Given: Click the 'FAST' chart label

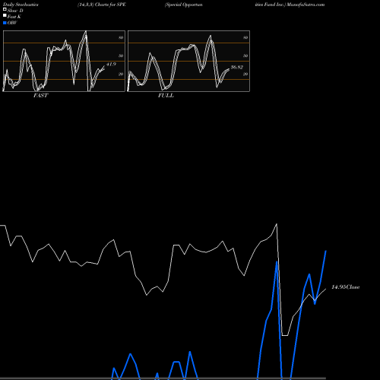Looking at the screenshot, I should (41, 96).
